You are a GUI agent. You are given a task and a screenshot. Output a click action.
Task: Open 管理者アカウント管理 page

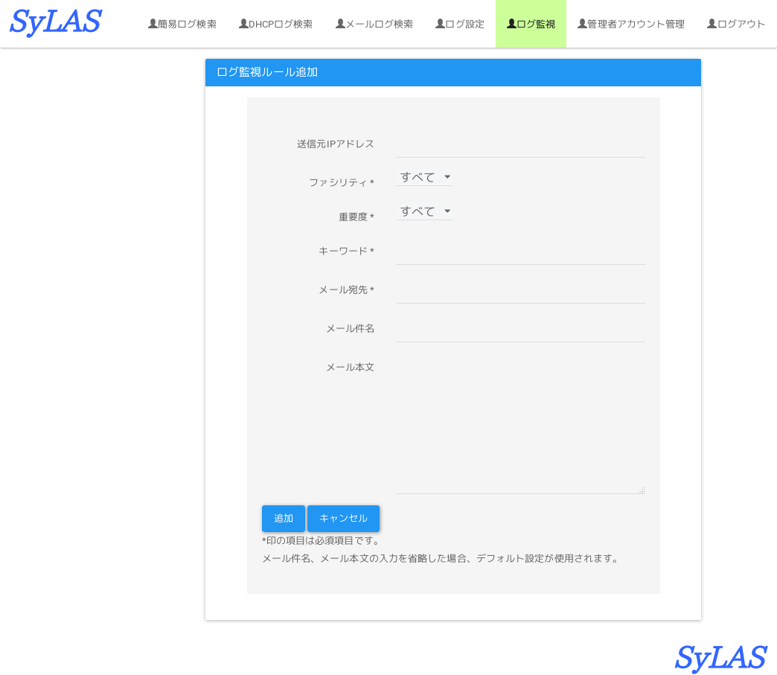click(631, 24)
